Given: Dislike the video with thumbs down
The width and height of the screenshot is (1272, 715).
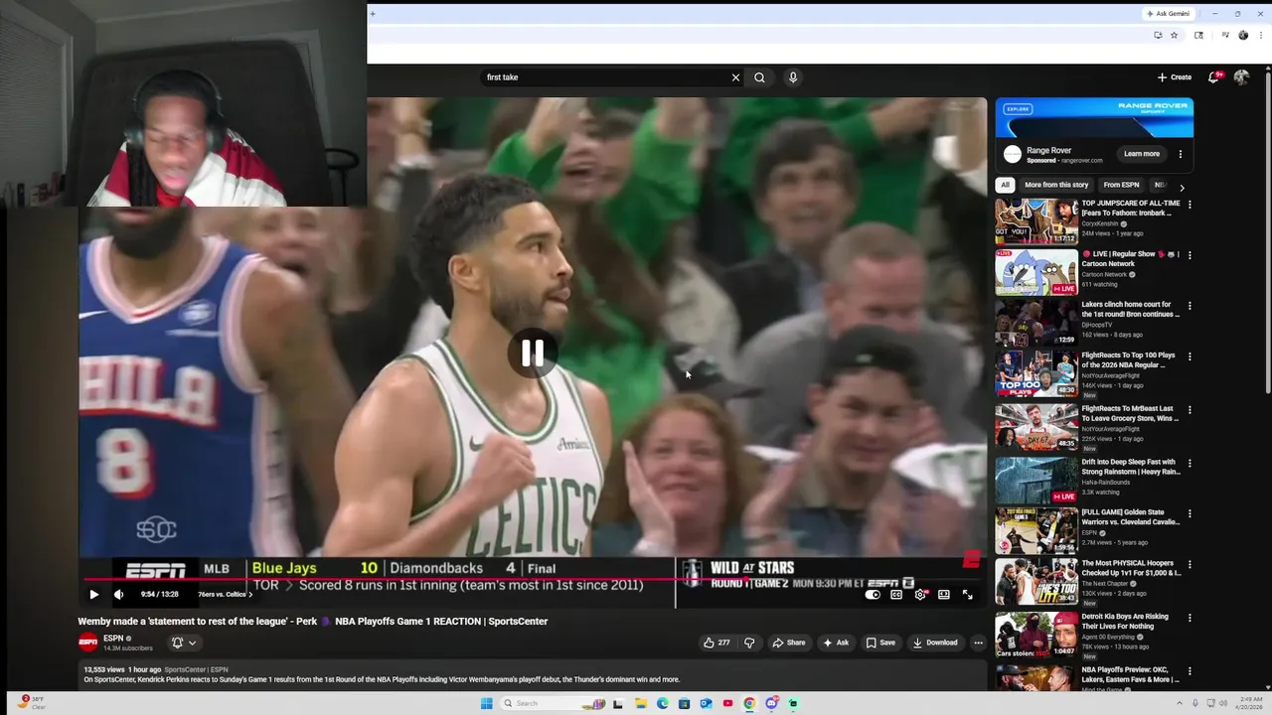Looking at the screenshot, I should [x=749, y=643].
